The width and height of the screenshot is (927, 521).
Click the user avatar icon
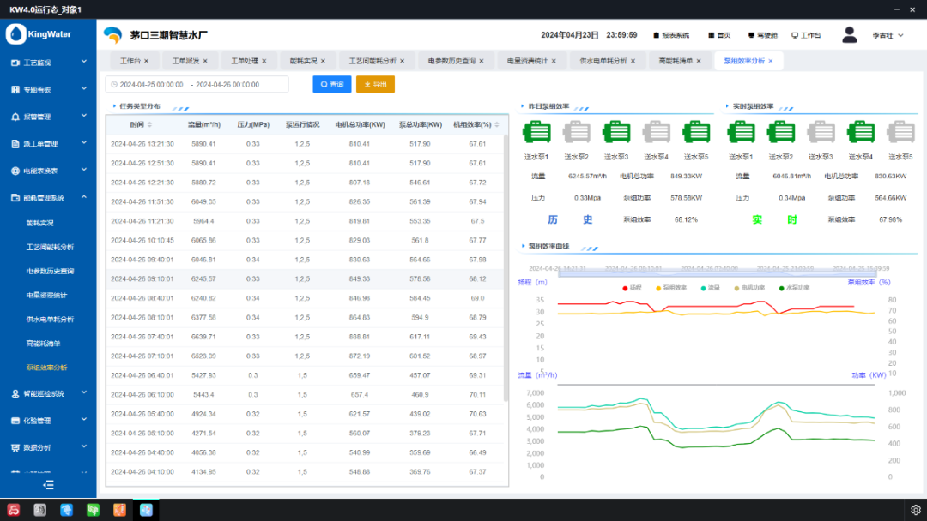point(850,35)
